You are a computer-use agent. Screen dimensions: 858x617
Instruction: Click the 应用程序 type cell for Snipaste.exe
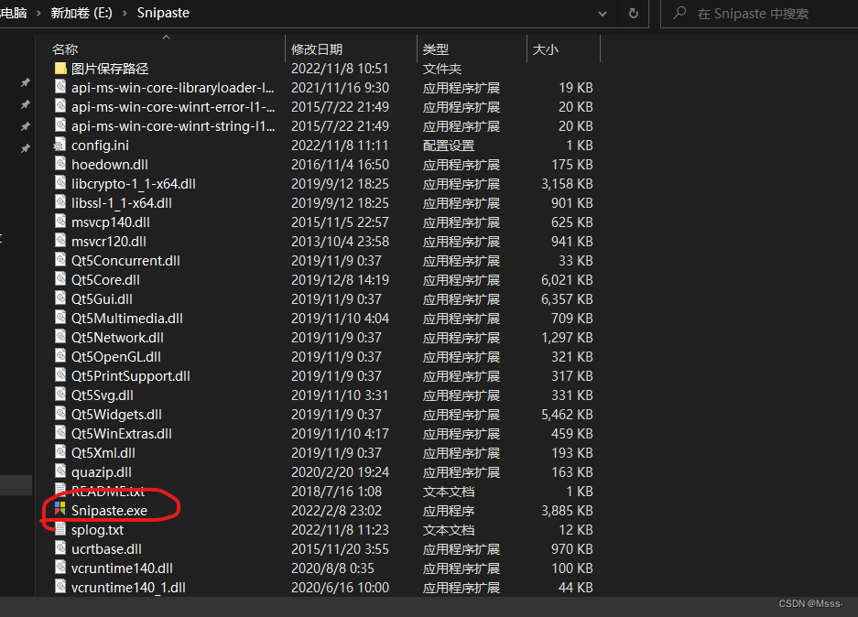click(449, 510)
